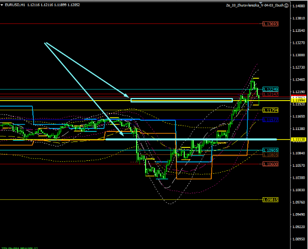Click the expert advisor smiley face icon
The width and height of the screenshot is (308, 249).
pyautogui.click(x=287, y=4)
